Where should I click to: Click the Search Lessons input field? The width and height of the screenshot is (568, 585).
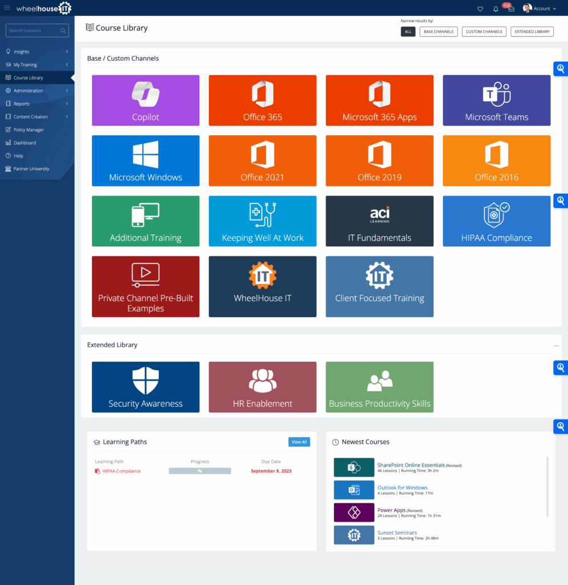(37, 31)
